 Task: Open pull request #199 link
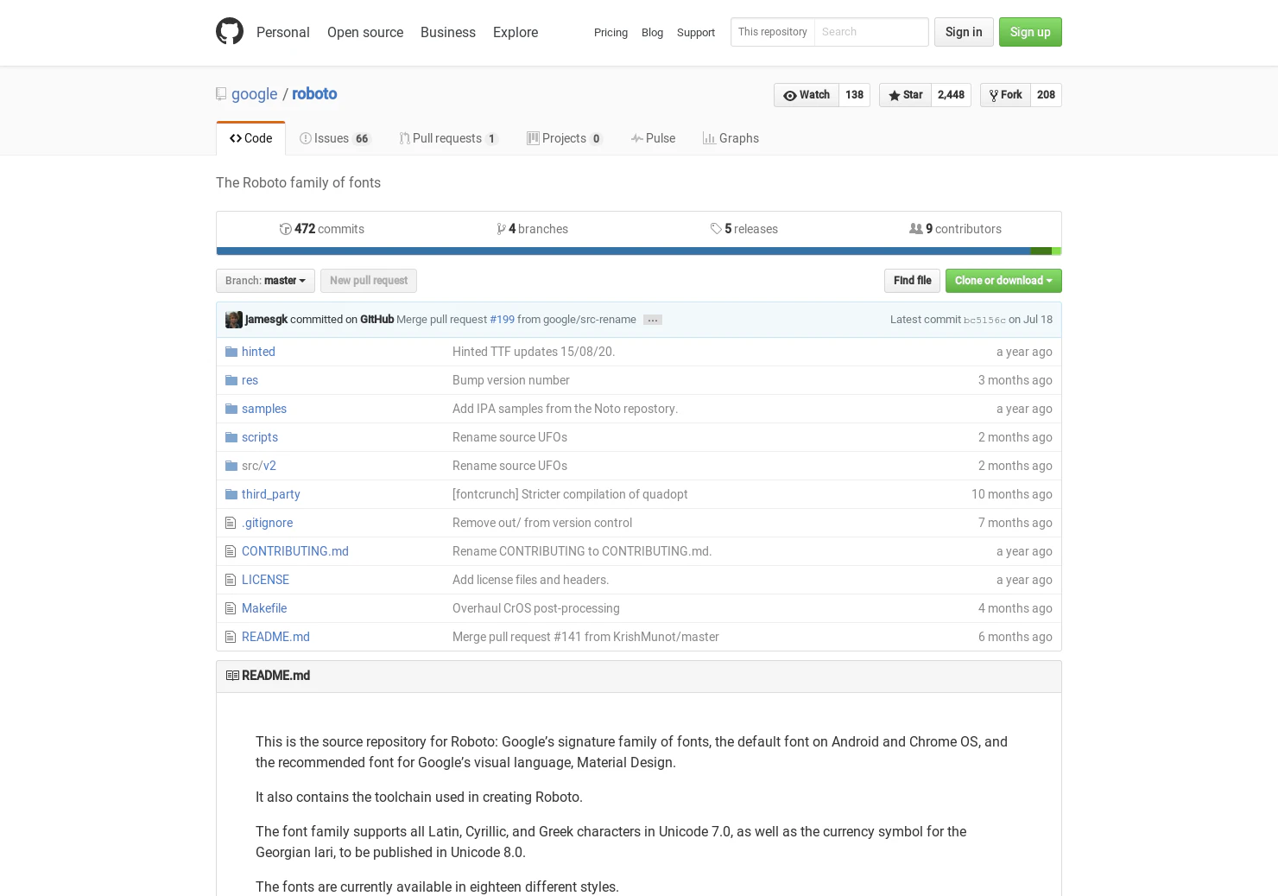pos(502,320)
